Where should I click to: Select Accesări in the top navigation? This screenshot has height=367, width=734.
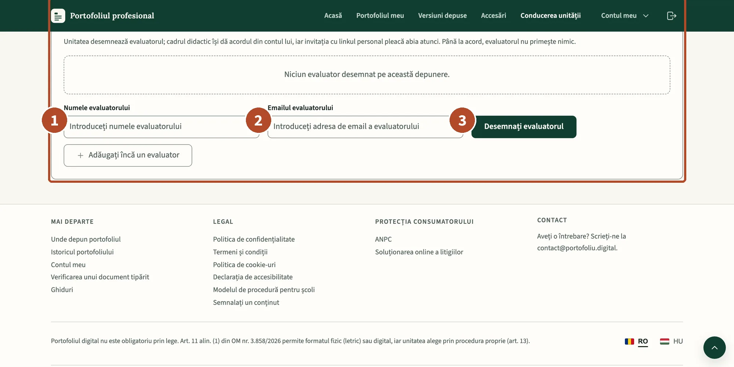tap(493, 16)
